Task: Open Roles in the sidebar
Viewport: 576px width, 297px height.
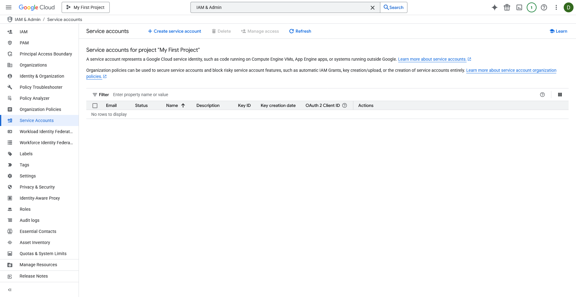Action: point(25,209)
